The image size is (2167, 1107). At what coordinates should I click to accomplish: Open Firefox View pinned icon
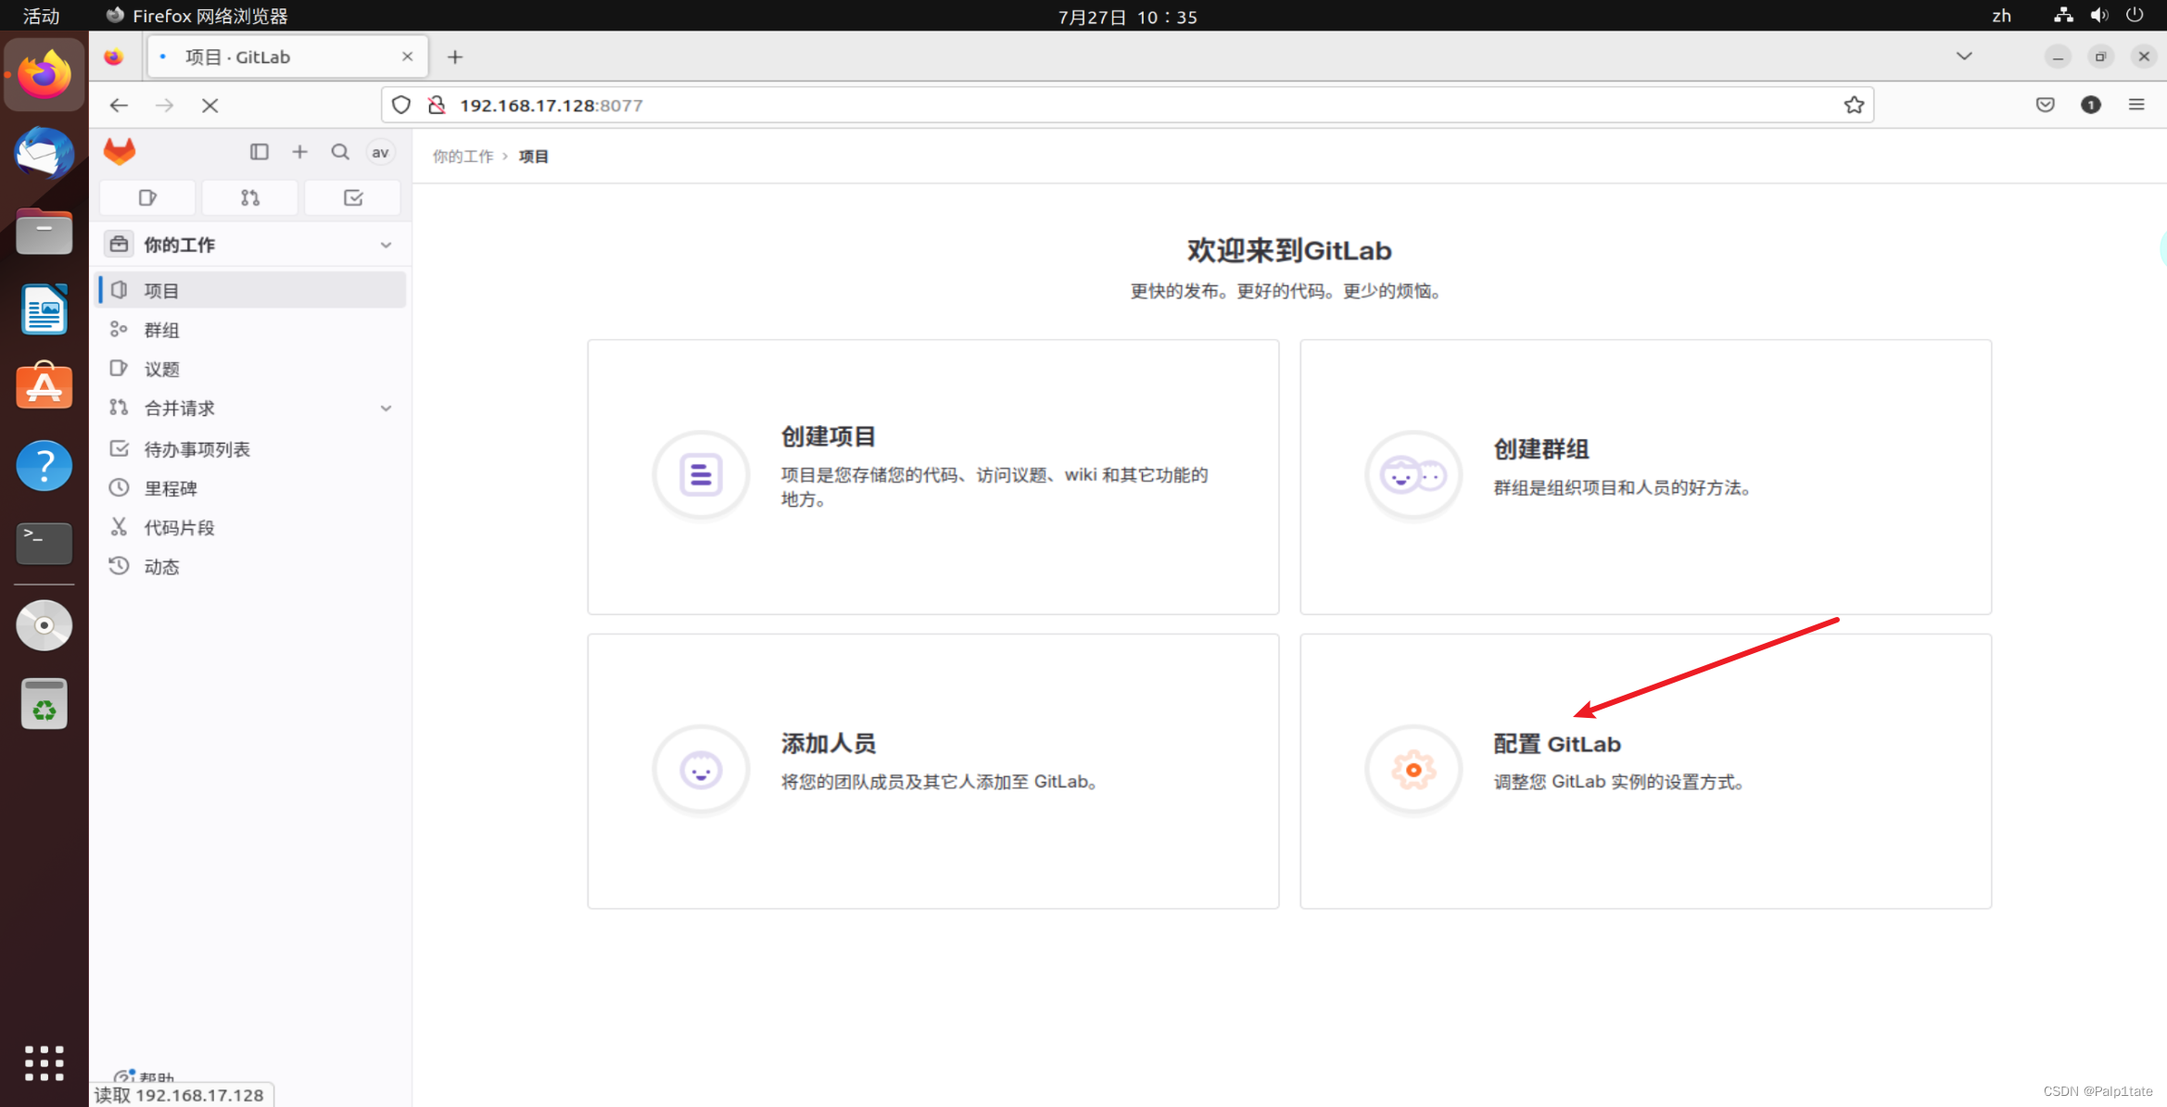114,57
